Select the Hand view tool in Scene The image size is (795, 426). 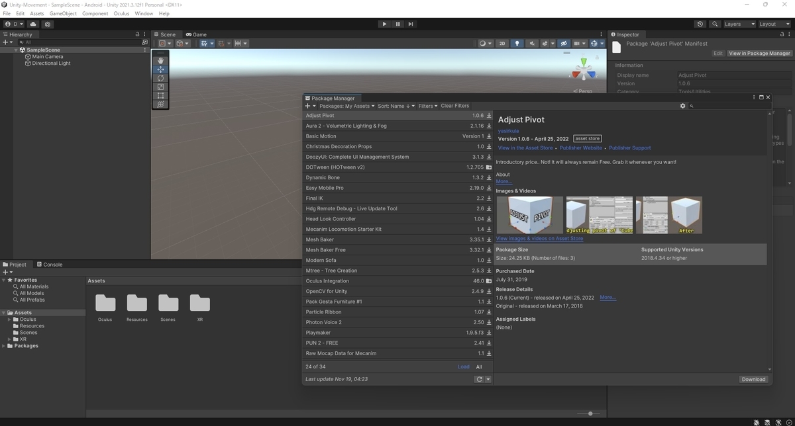tap(160, 60)
